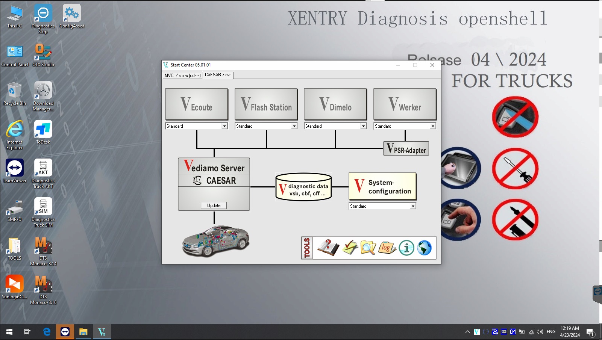Click the Update button in Vediamo Server
This screenshot has height=340, width=602.
tap(214, 206)
